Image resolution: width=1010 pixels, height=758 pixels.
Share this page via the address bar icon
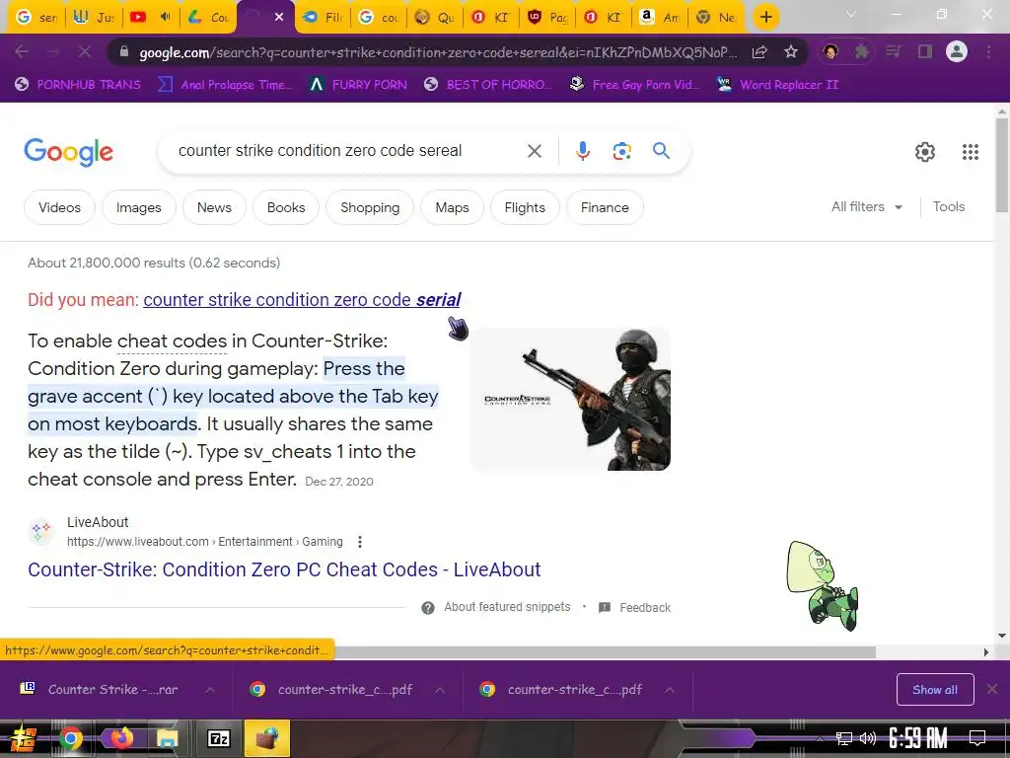click(759, 51)
